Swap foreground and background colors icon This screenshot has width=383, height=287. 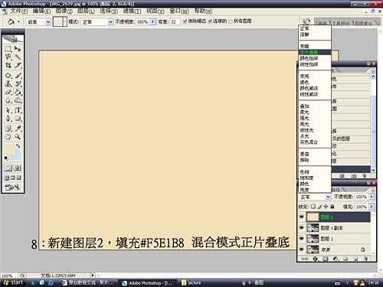click(x=18, y=146)
